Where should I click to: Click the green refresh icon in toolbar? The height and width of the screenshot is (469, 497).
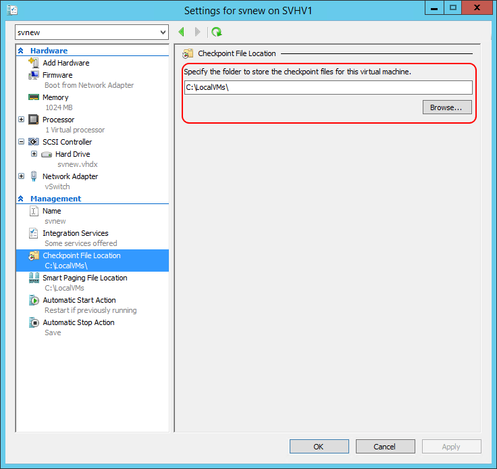(x=216, y=32)
